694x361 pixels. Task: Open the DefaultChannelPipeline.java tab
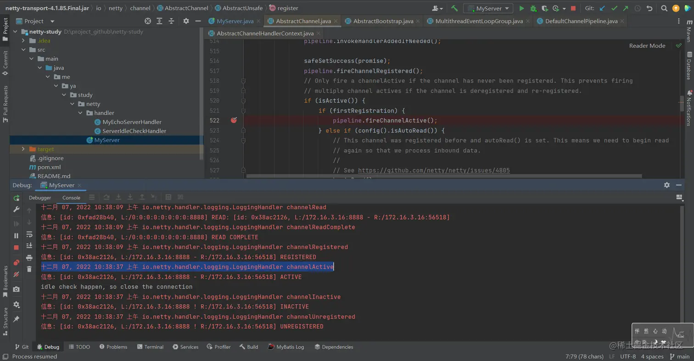[581, 21]
